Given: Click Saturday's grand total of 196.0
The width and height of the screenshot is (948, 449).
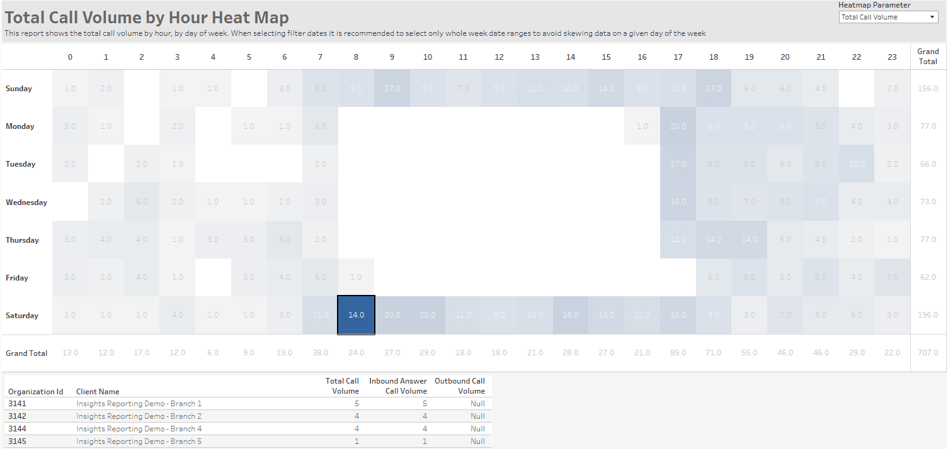Looking at the screenshot, I should click(x=928, y=315).
